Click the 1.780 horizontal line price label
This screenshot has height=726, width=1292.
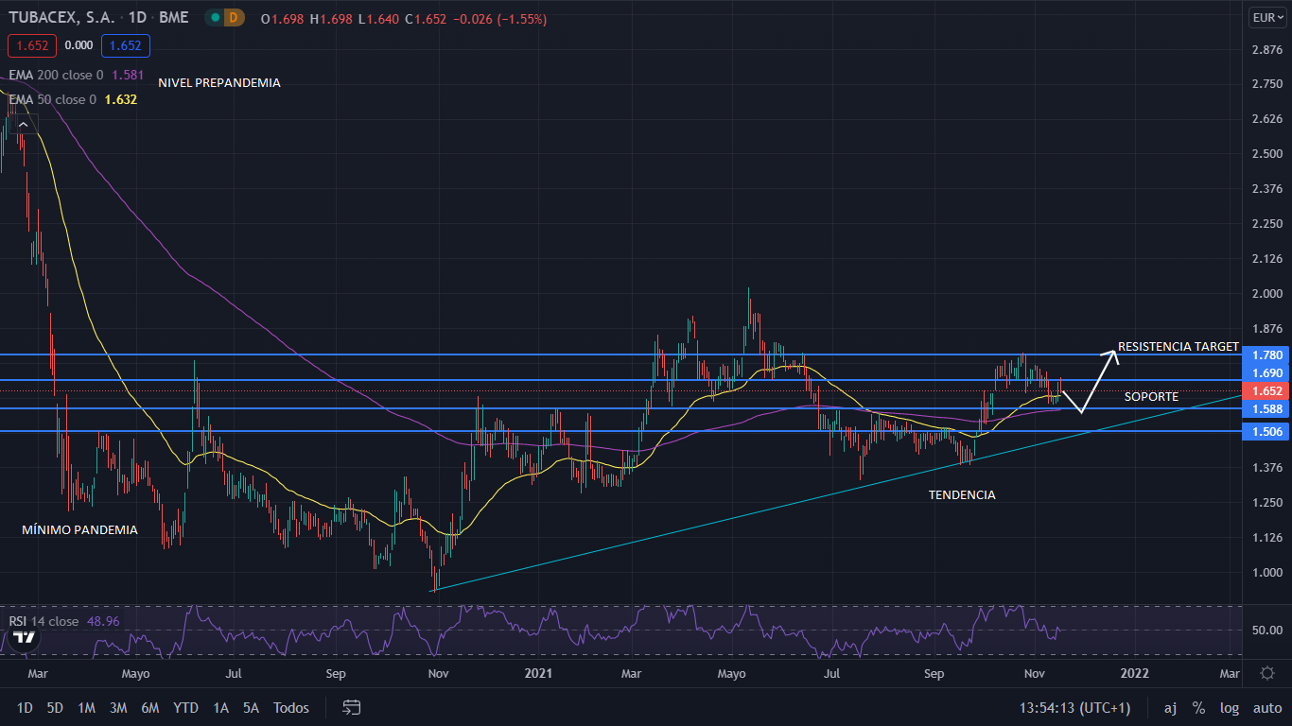tap(1266, 355)
